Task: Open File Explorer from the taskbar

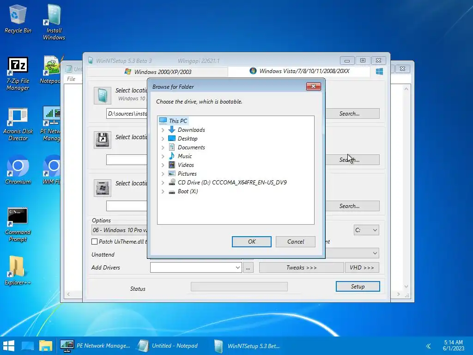Action: 46,346
